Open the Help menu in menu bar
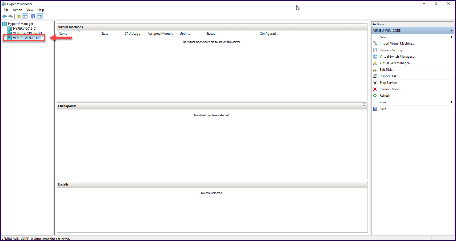The height and width of the screenshot is (241, 456). pos(41,10)
